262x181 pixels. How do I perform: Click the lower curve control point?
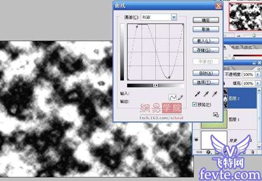(169, 77)
